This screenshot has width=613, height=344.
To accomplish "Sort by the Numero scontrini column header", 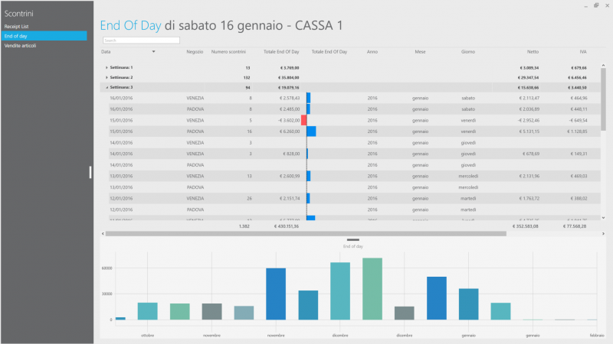I will pyautogui.click(x=228, y=51).
